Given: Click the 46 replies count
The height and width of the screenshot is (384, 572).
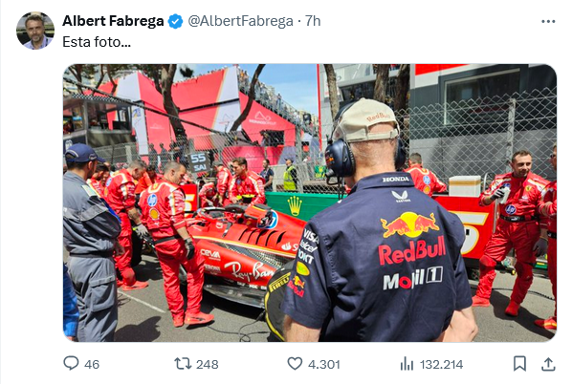Looking at the screenshot, I should (92, 364).
